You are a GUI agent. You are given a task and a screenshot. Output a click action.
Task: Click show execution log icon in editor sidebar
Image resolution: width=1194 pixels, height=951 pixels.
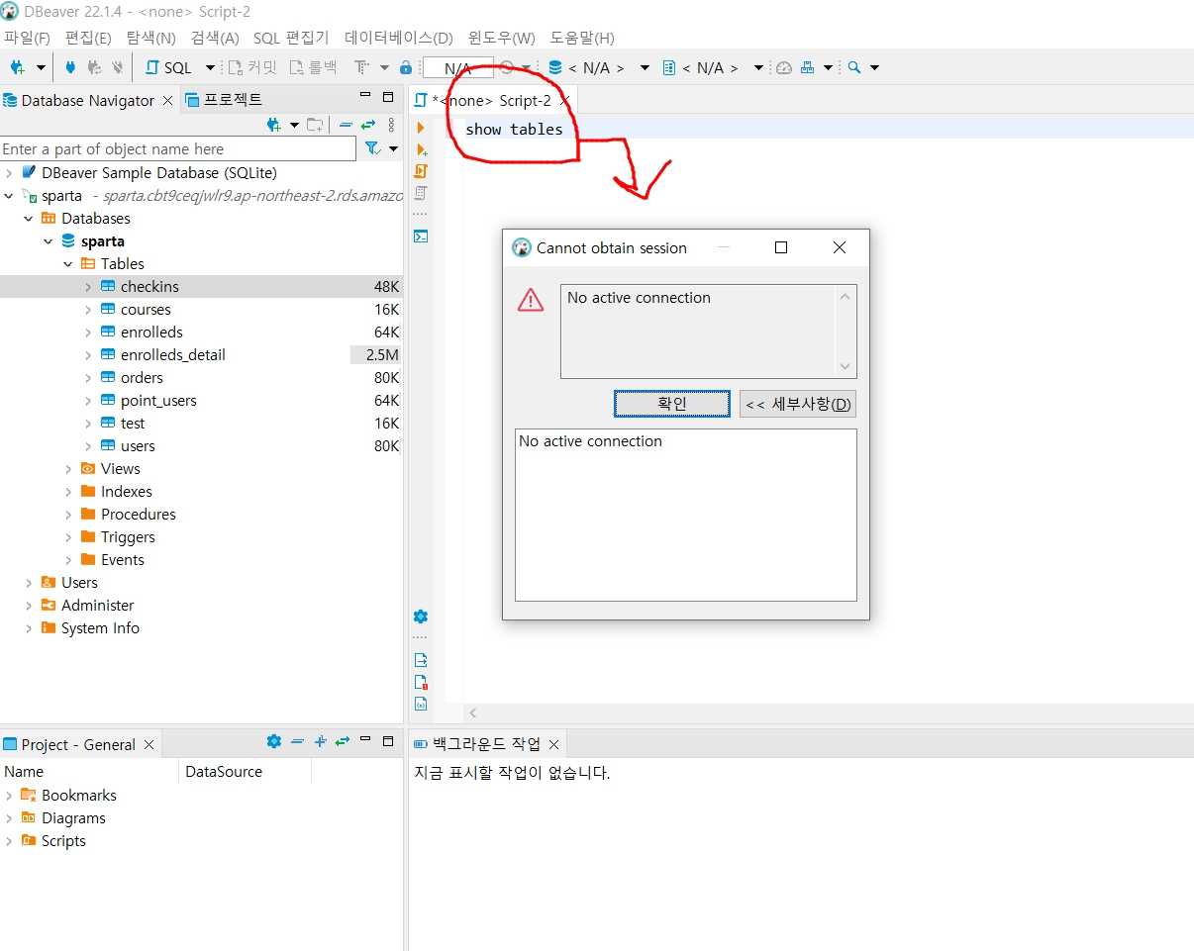[x=421, y=682]
